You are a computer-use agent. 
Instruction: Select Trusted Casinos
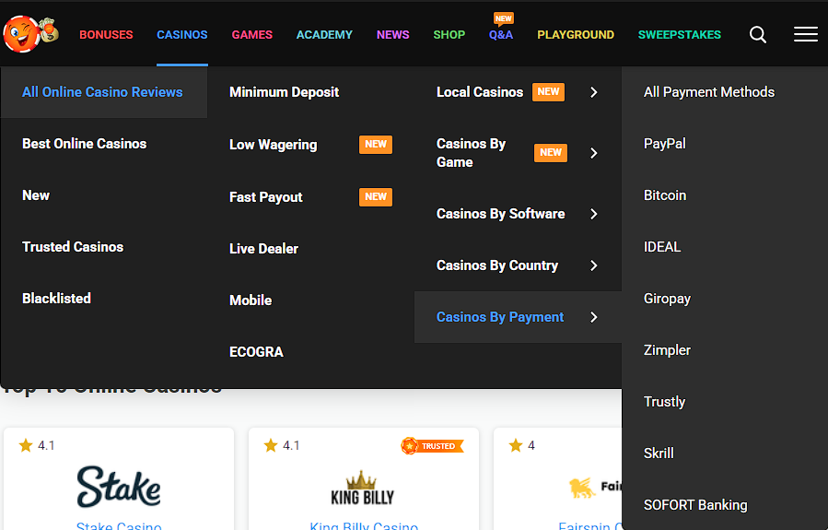[x=73, y=247]
